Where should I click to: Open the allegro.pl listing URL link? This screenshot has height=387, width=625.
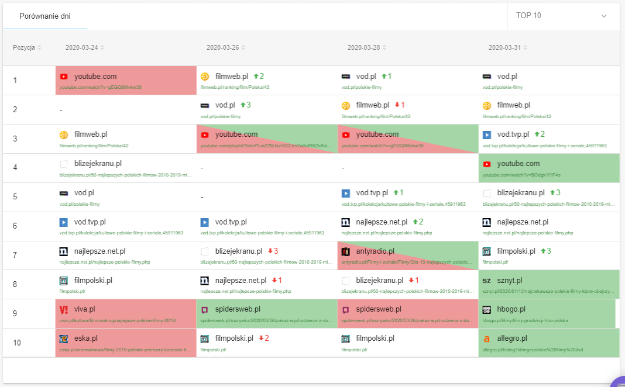[x=533, y=350]
